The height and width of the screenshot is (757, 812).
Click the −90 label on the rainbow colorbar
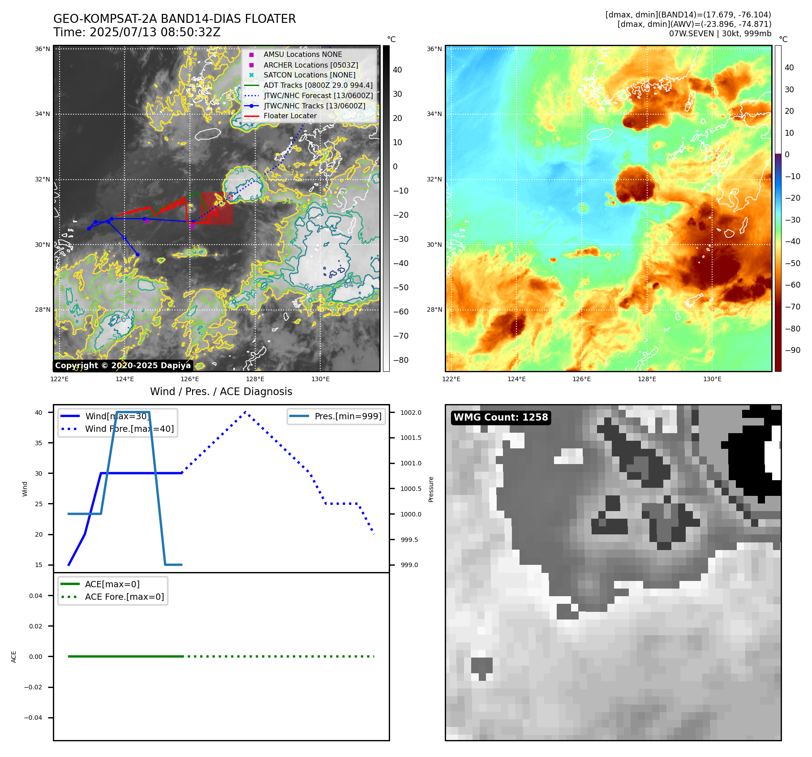pos(793,350)
